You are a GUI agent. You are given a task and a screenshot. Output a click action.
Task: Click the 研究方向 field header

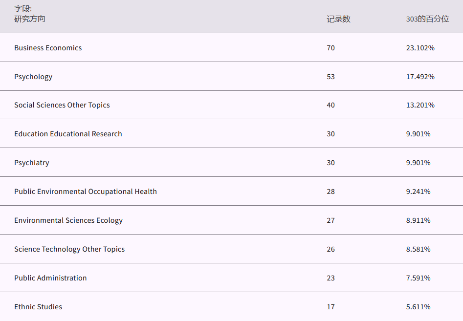[30, 19]
